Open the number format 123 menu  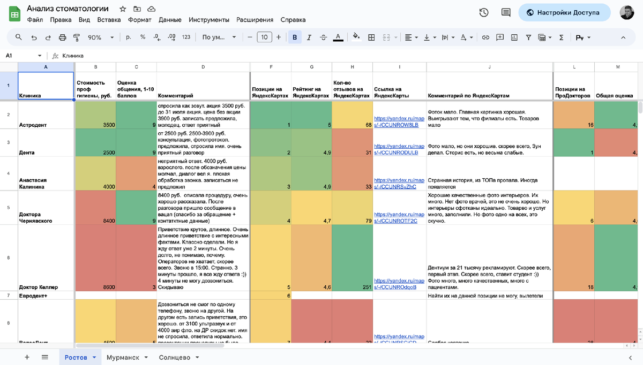(186, 37)
